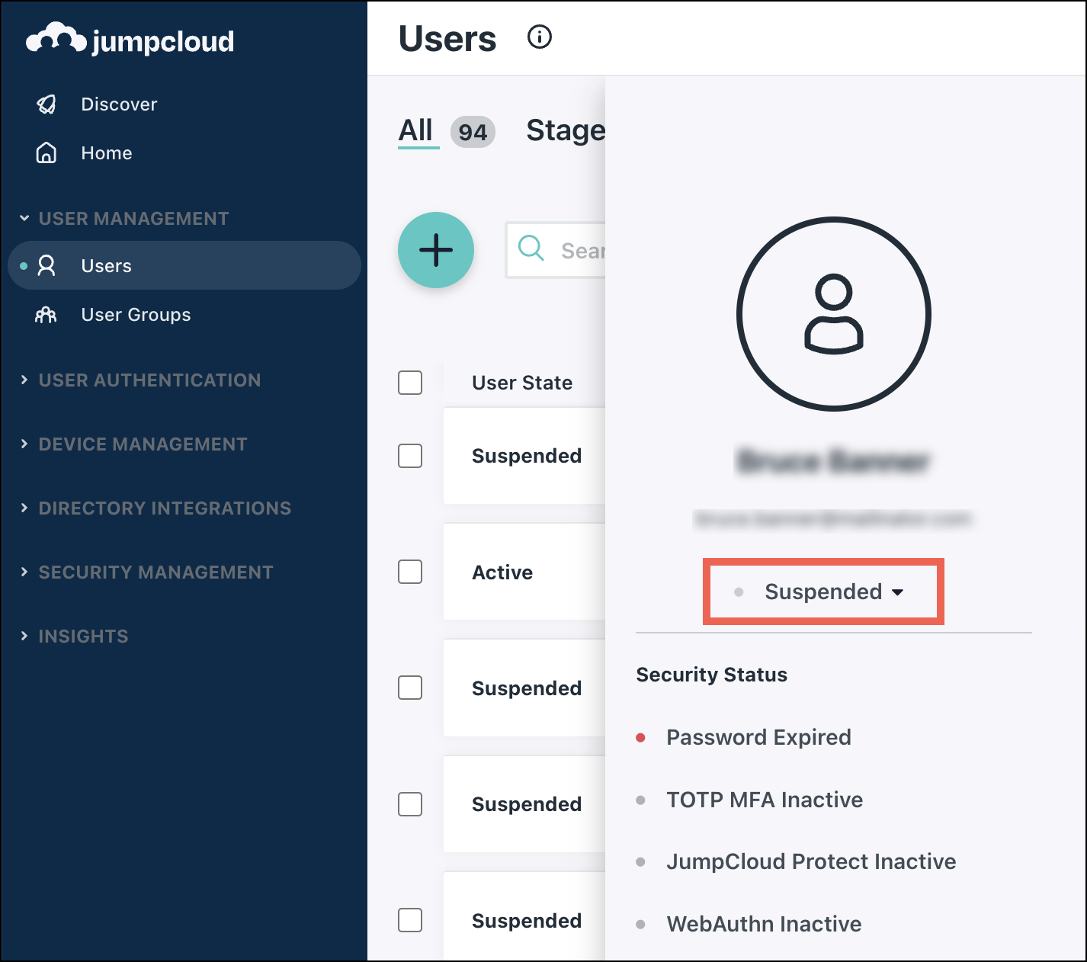Click the JumpCloud cloud logo

[x=55, y=38]
